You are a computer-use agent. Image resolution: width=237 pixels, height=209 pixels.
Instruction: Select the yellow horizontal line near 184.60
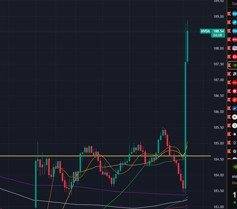(x=105, y=156)
